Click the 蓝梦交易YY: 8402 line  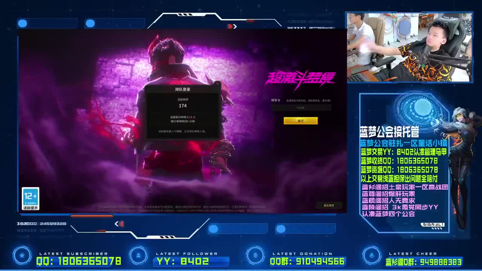click(x=404, y=152)
